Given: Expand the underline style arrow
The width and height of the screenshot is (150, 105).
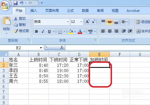Looking at the screenshot, I should pyautogui.click(x=54, y=32).
